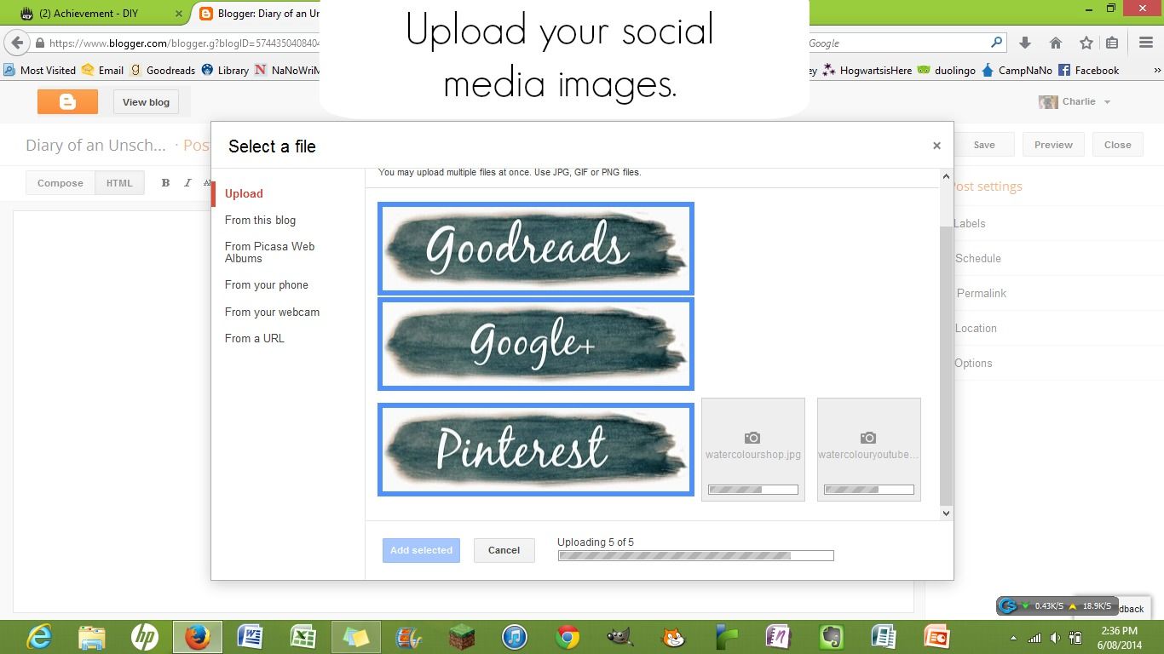Screen dimensions: 1164x654
Task: Open the Firefox hamburger menu
Action: [x=1144, y=41]
